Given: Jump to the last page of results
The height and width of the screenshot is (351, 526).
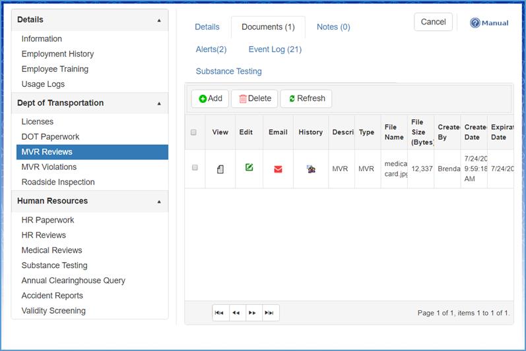Looking at the screenshot, I should 270,313.
